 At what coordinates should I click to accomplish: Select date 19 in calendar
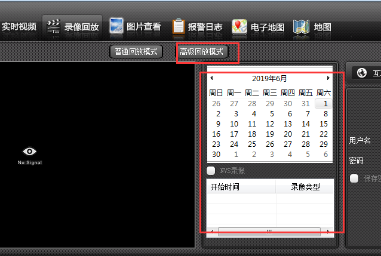coord(270,134)
